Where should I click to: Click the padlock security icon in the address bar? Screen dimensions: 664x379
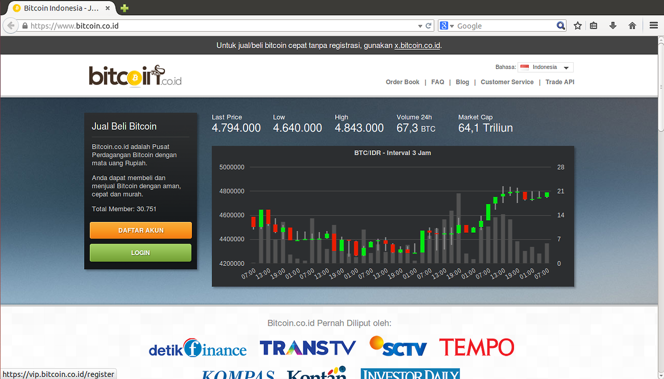click(24, 26)
